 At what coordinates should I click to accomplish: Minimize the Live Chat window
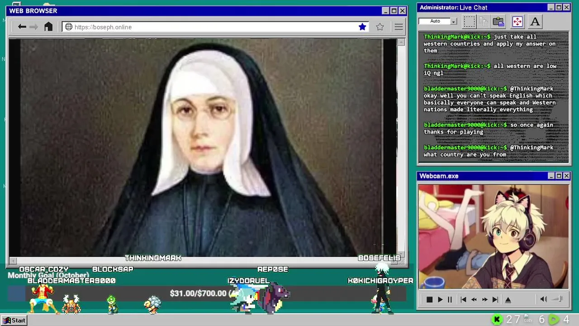[551, 7]
